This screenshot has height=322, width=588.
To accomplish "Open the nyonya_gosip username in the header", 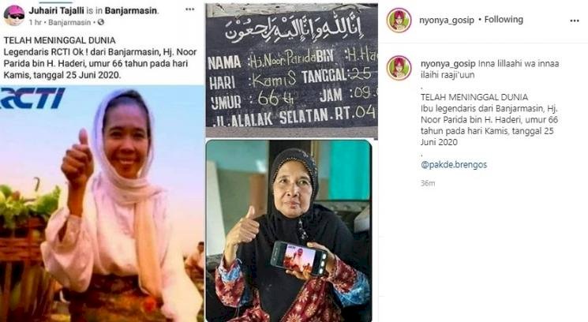I will tap(447, 20).
